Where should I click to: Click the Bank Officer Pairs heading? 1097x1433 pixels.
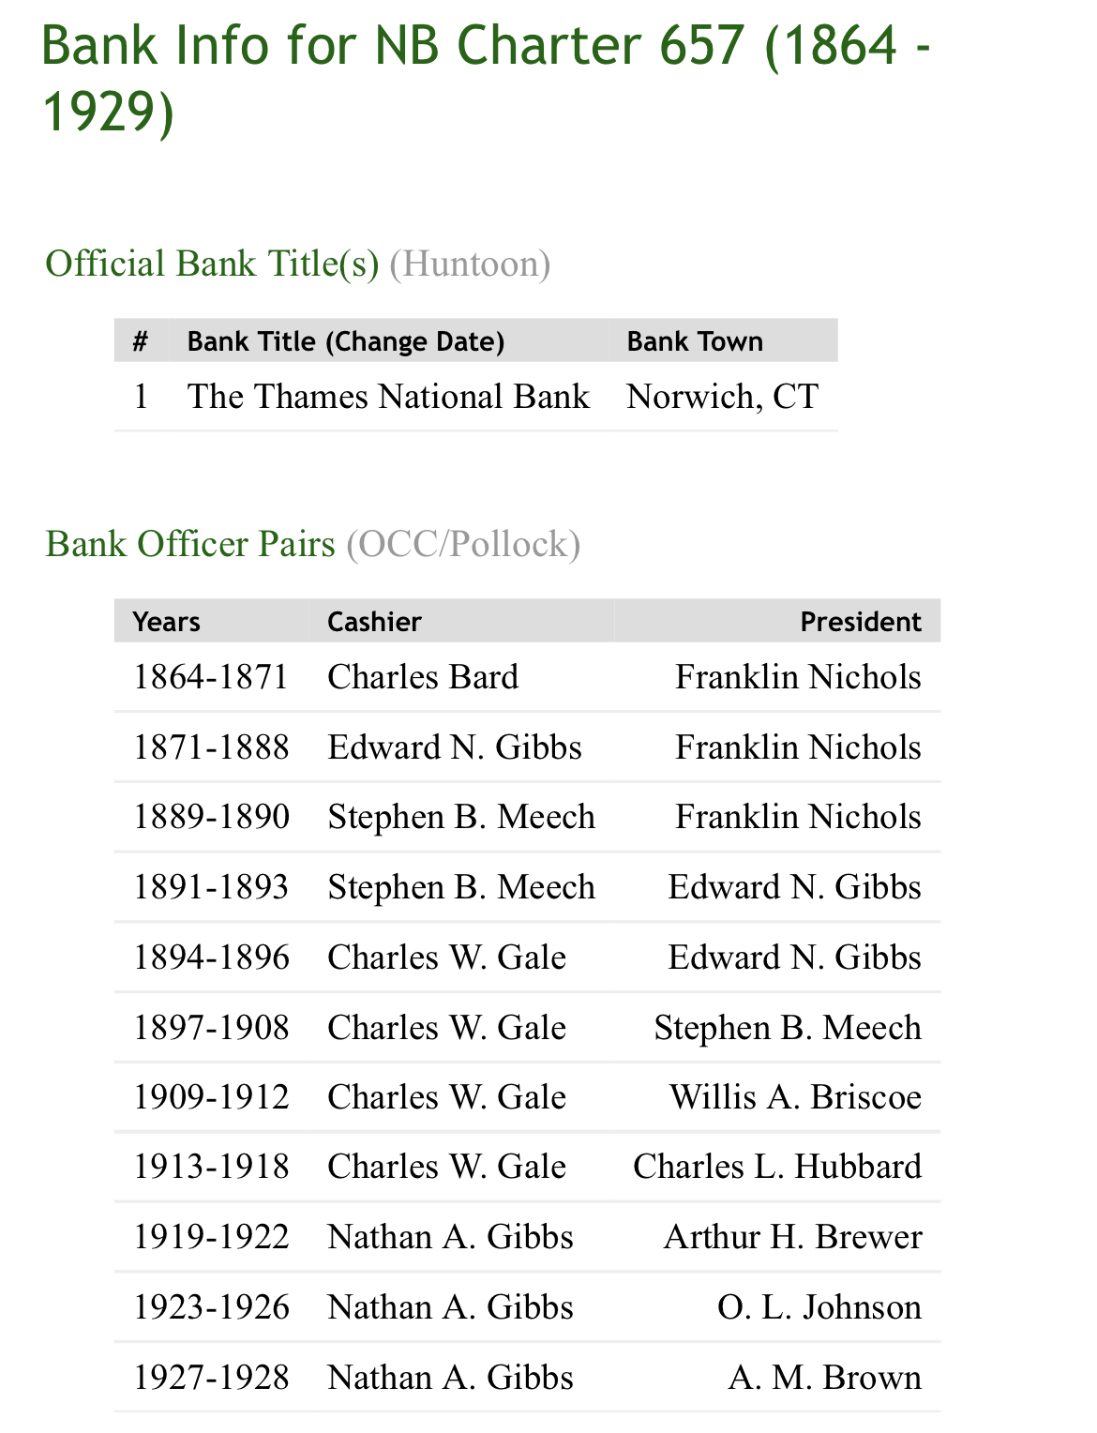click(x=190, y=544)
